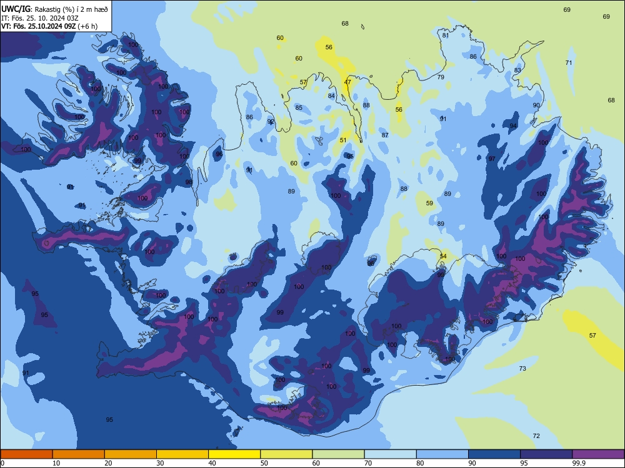This screenshot has height=468, width=625.
Task: Click the humidity value '83' on the map
Action: (x=517, y=70)
